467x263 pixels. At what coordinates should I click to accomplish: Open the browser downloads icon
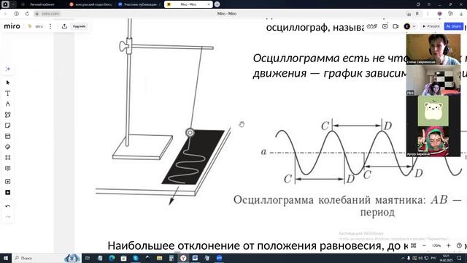click(x=461, y=14)
